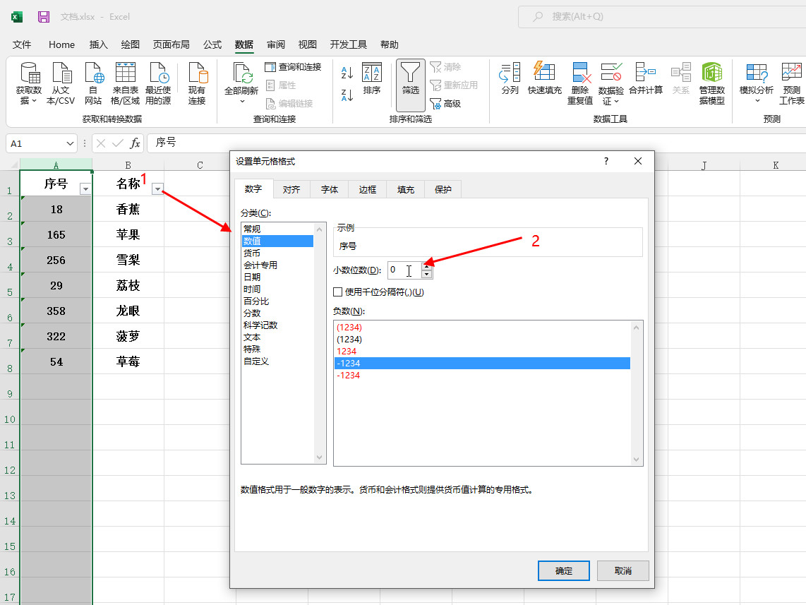Viewport: 806px width, 605px height.
Task: Run 快速填充 (Flash Fill)
Action: point(544,78)
